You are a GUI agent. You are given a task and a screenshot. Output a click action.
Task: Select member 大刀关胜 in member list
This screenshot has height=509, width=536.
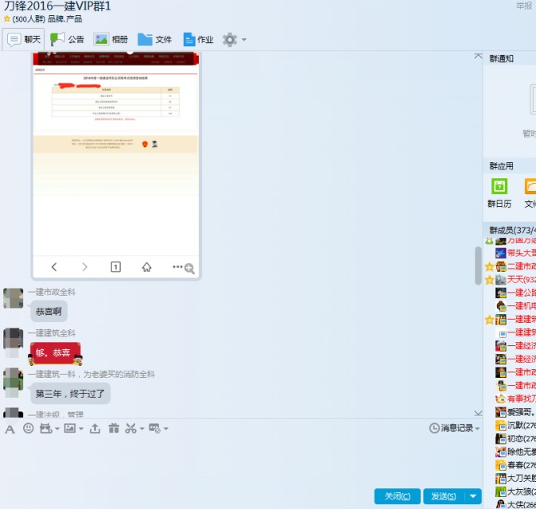(515, 478)
